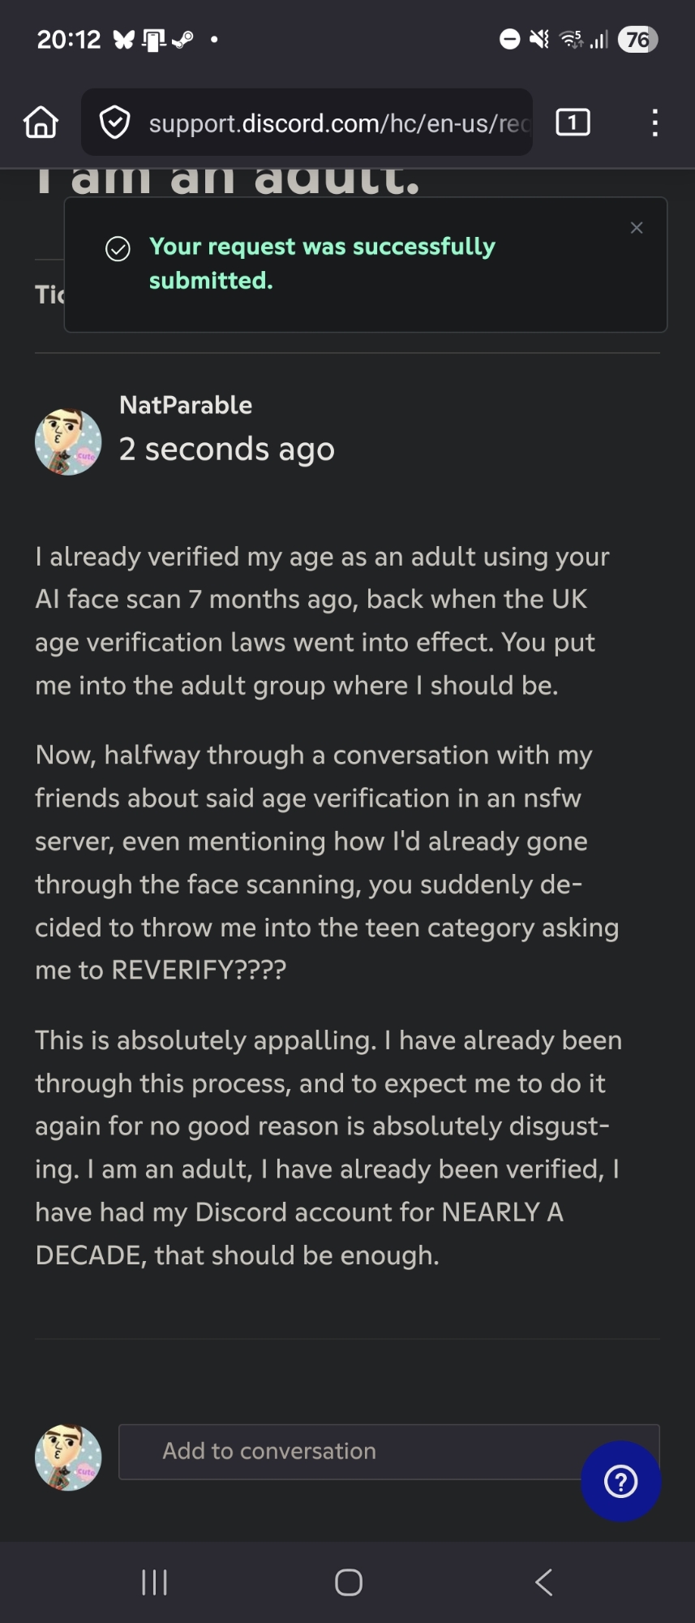Dismiss the success notification banner
This screenshot has width=695, height=1623.
pos(637,228)
